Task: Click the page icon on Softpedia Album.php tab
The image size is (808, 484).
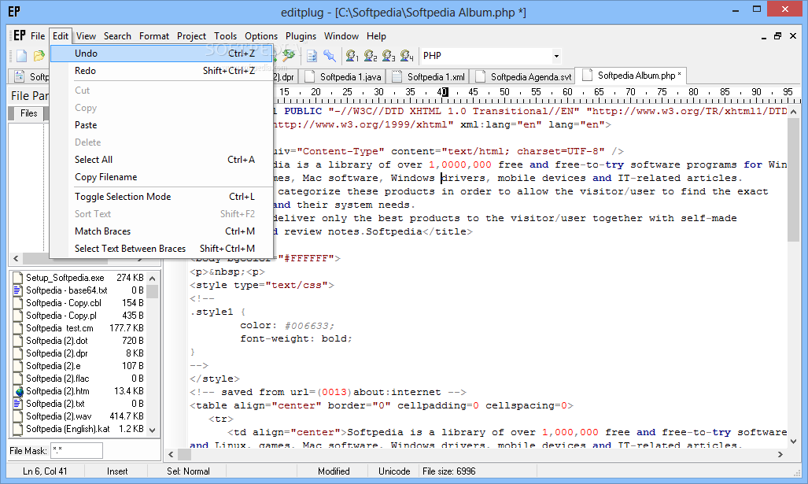Action: click(x=587, y=76)
